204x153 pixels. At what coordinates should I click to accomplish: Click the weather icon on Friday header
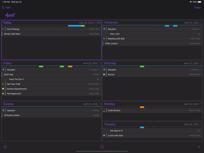point(99,63)
